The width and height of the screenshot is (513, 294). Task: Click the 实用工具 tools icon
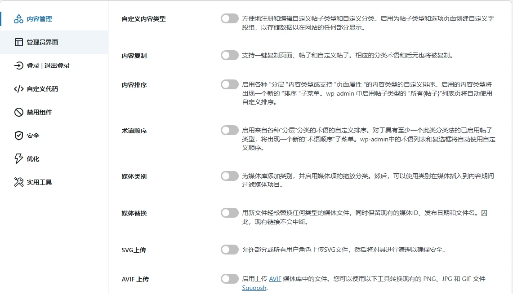tap(18, 182)
